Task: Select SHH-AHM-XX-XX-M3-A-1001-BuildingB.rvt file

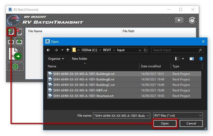Action: click(124, 79)
